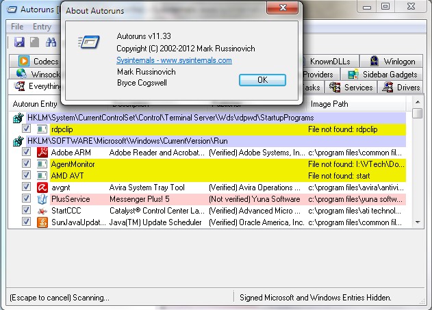Screen dimensions: 432x310
Task: Switch to the Codecs tab
Action: point(36,61)
